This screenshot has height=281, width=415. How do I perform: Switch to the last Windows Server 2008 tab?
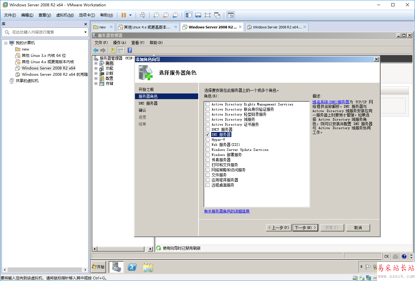277,27
